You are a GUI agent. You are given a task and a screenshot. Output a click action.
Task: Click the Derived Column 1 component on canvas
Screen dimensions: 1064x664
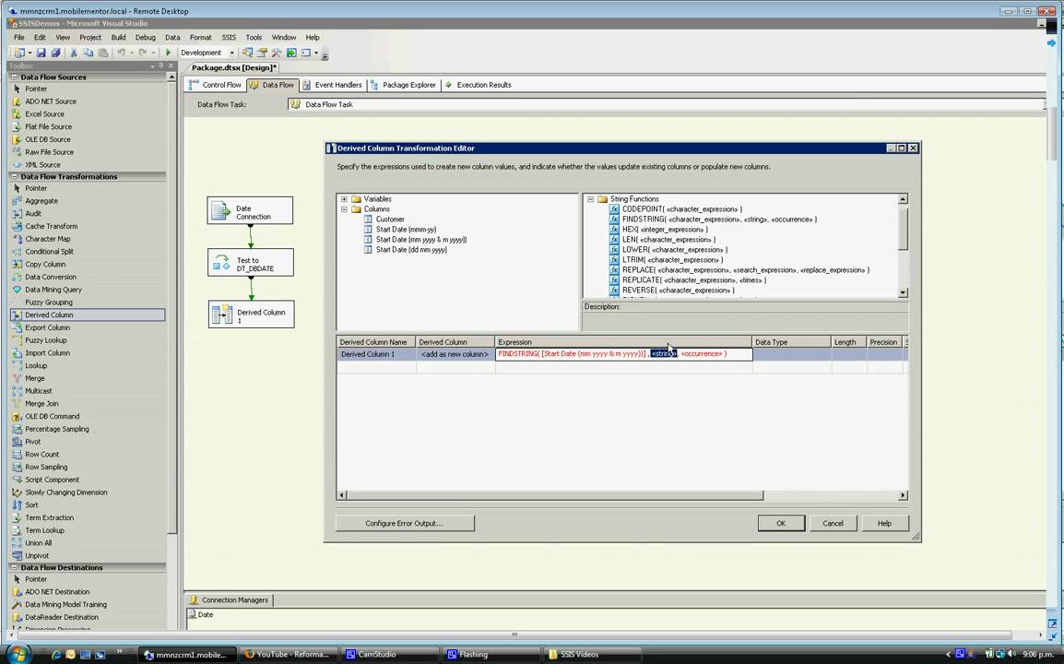(252, 315)
